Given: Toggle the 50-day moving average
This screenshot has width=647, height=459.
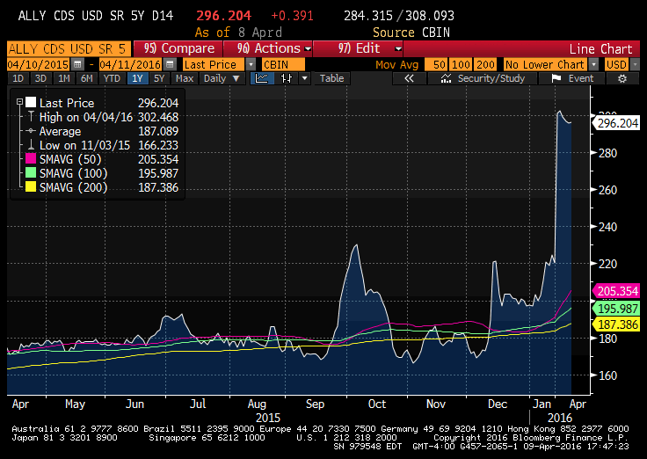Looking at the screenshot, I should pyautogui.click(x=436, y=65).
